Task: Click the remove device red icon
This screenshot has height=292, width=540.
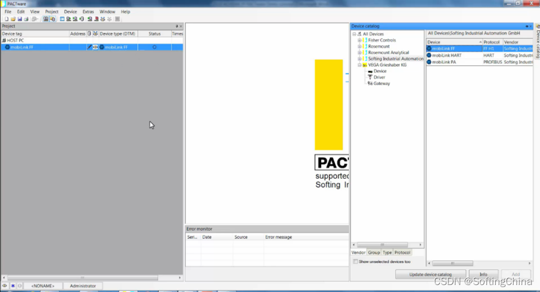Action: click(x=96, y=19)
